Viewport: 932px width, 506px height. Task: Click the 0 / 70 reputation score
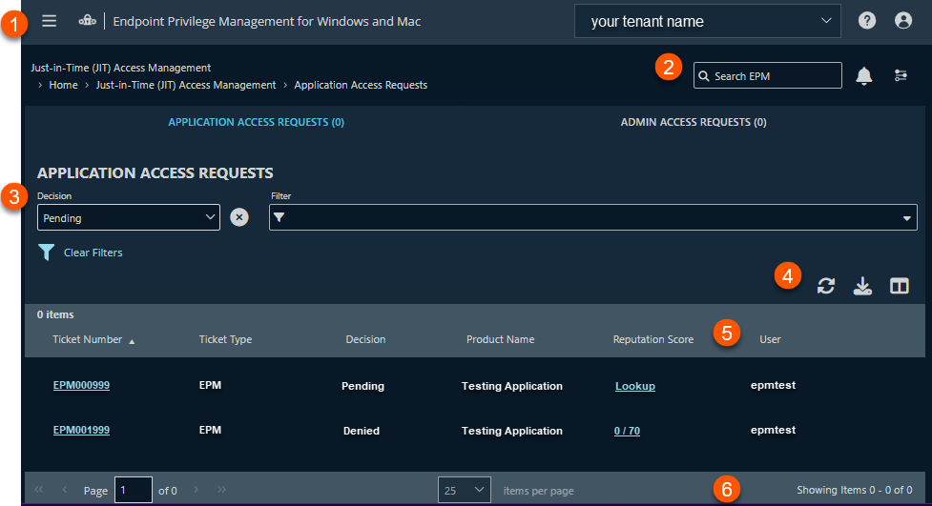click(x=627, y=431)
